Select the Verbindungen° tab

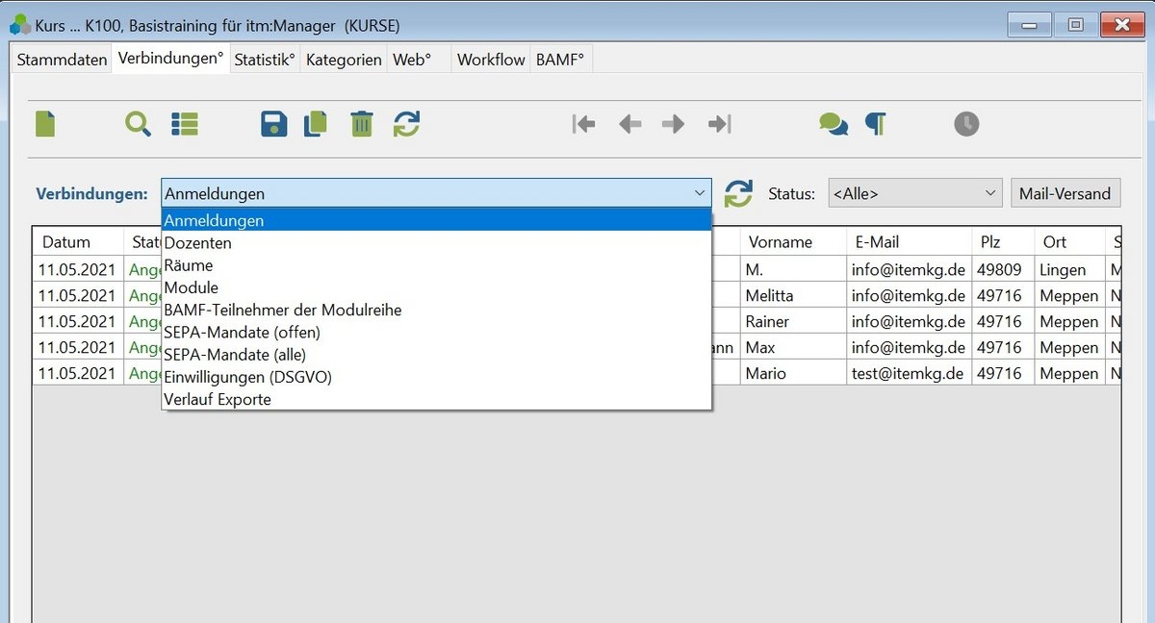[170, 59]
